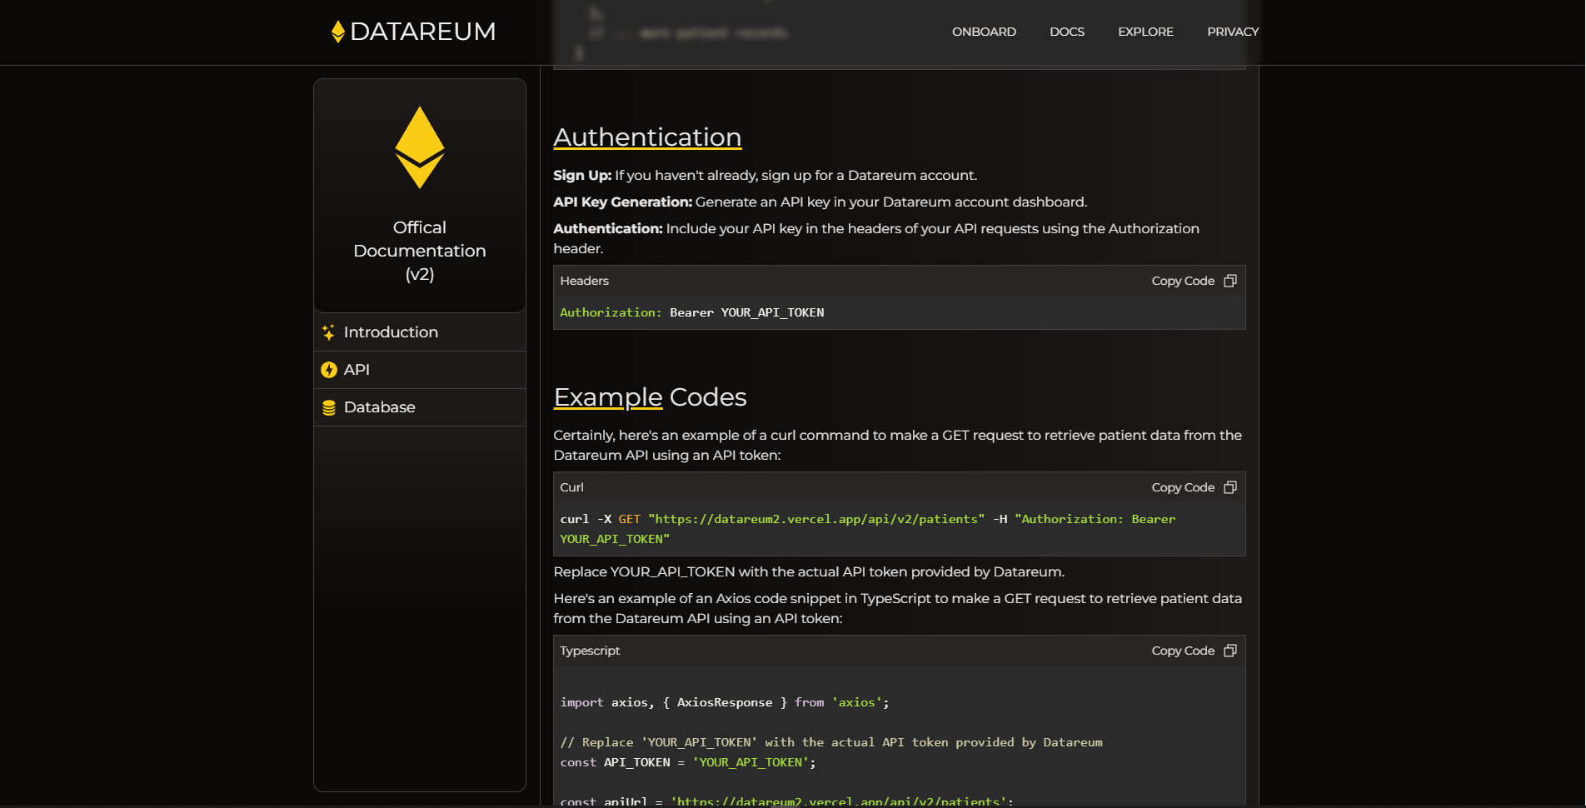Screen dimensions: 1586x808
Task: Click the large yellow diamond sidebar logo
Action: [x=420, y=147]
